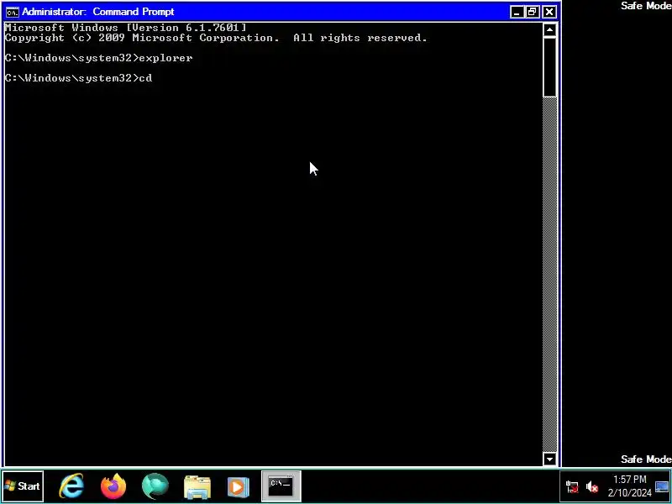The image size is (672, 504).
Task: Open the Start menu
Action: coord(23,486)
